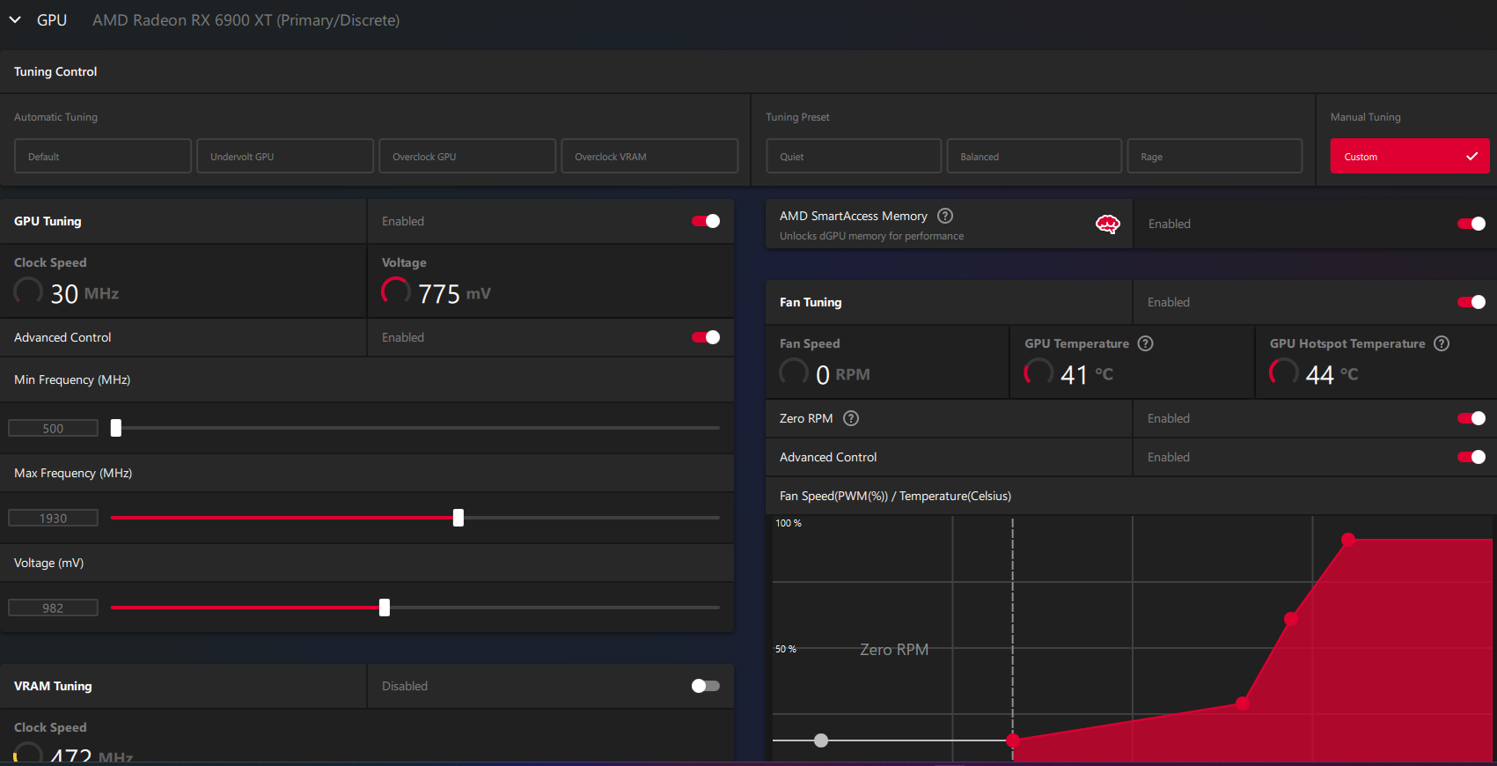Open Zero RPM help icon
Screen dimensions: 1497x766
point(851,418)
